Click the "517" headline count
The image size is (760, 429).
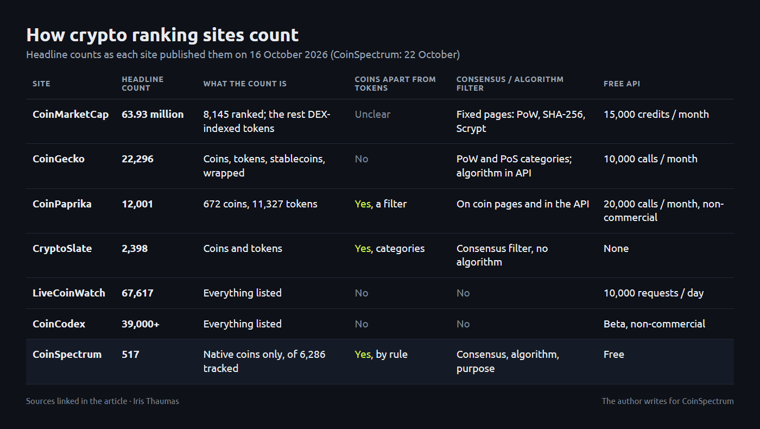click(x=130, y=355)
